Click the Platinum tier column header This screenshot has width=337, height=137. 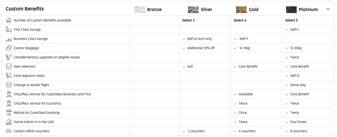pyautogui.click(x=308, y=9)
